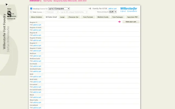This screenshot has height=109, width=175.
Task: Add Regular C to cart
Action: tap(37, 46)
